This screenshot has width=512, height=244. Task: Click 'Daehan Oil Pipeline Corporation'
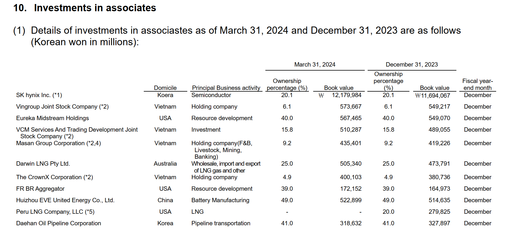58,223
